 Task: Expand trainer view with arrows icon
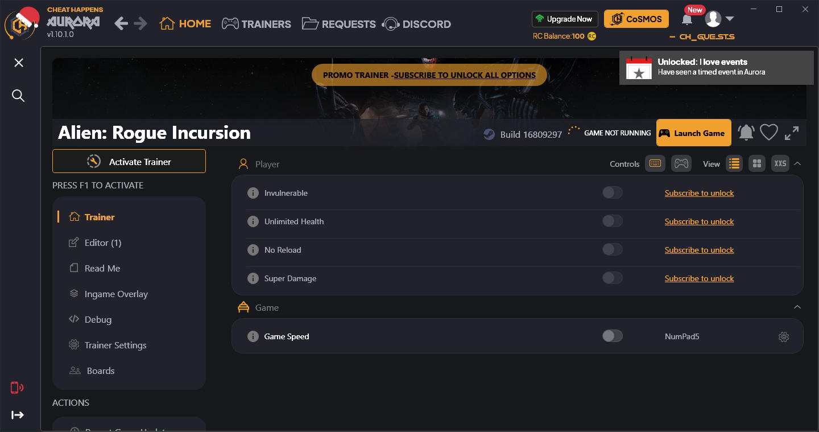792,133
